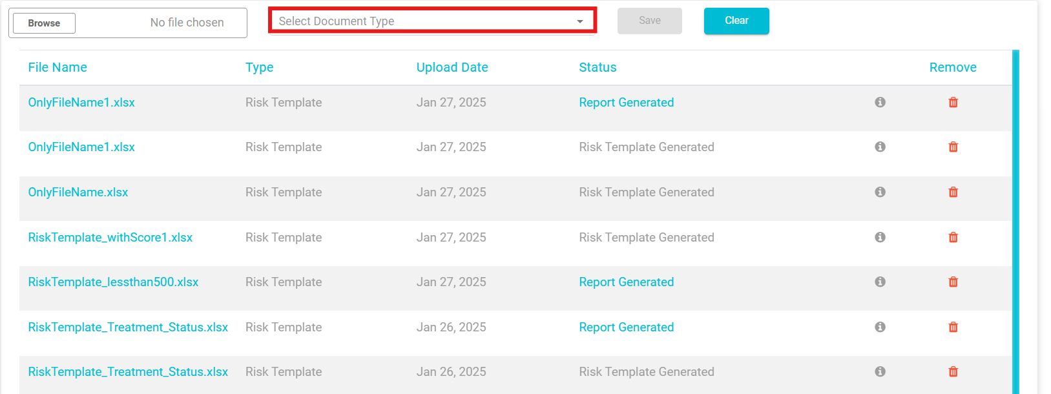
Task: Click the Risk Template type cell for RiskTemplate_lessthan500.xlsx
Action: coord(284,282)
